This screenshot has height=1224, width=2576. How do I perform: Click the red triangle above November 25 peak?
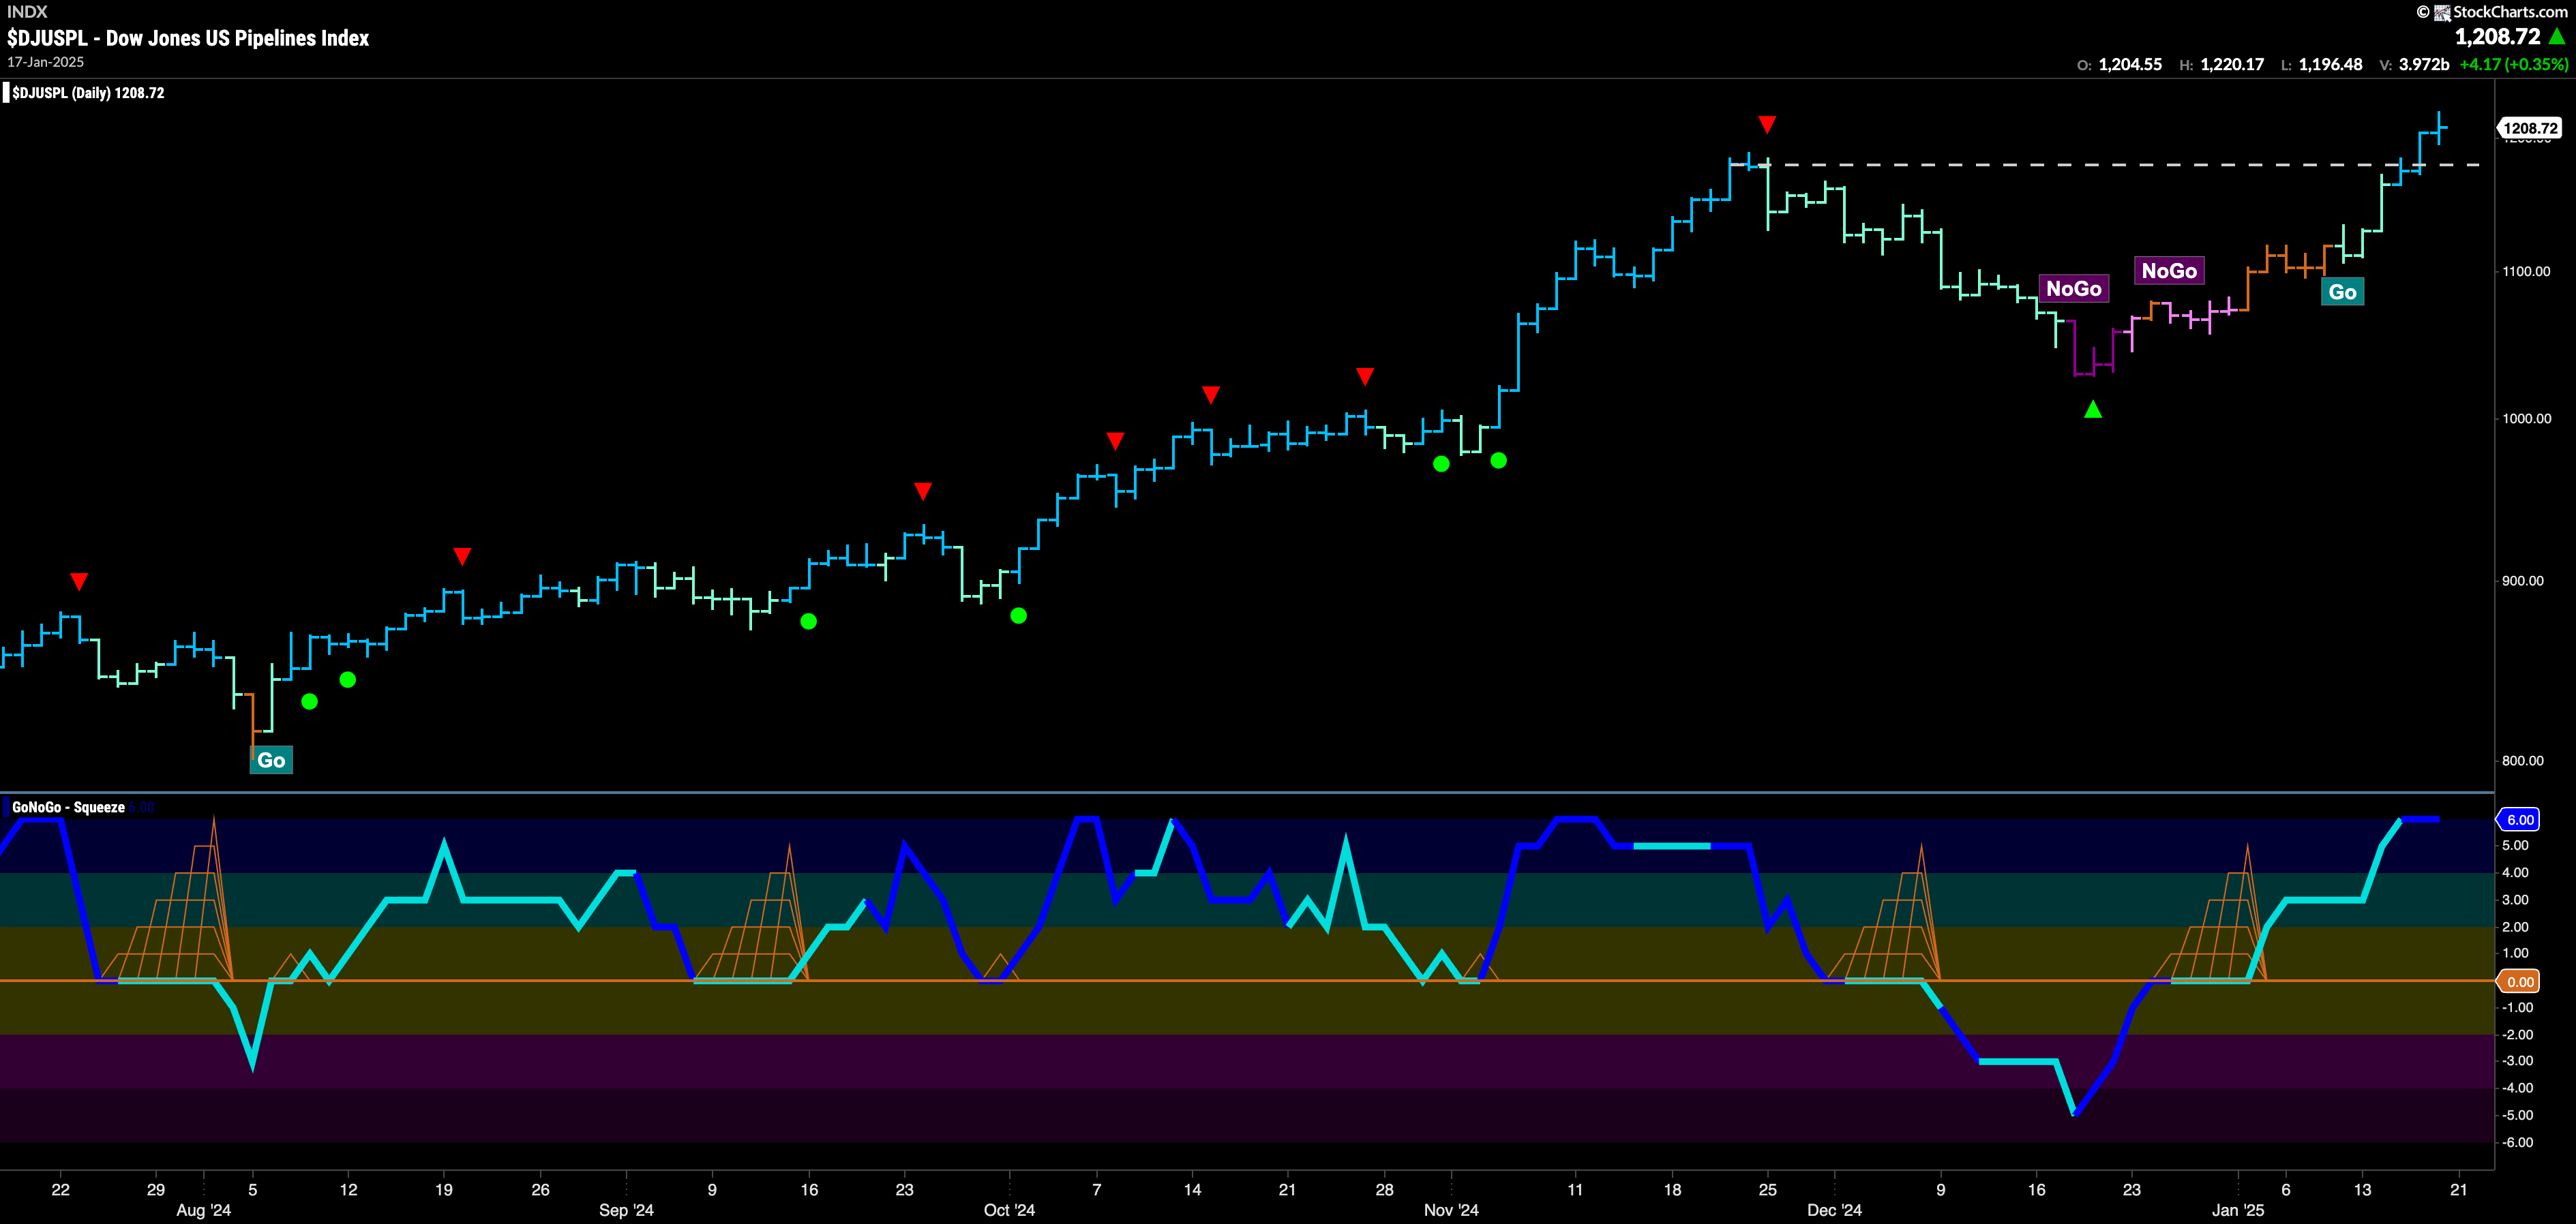1767,124
